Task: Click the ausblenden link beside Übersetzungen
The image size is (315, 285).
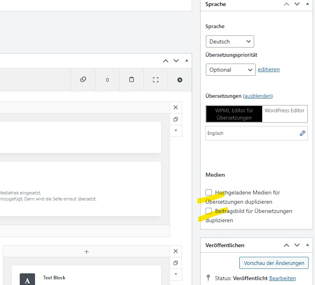Action: [x=258, y=96]
